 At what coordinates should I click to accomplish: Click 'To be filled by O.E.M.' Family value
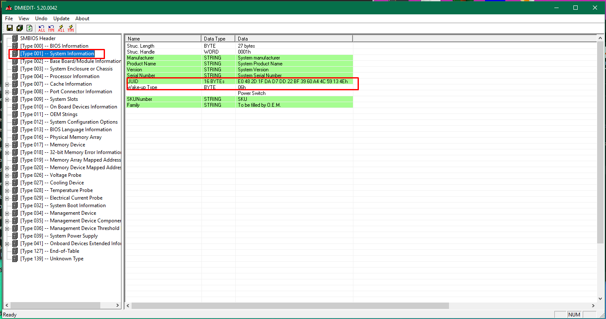(259, 105)
